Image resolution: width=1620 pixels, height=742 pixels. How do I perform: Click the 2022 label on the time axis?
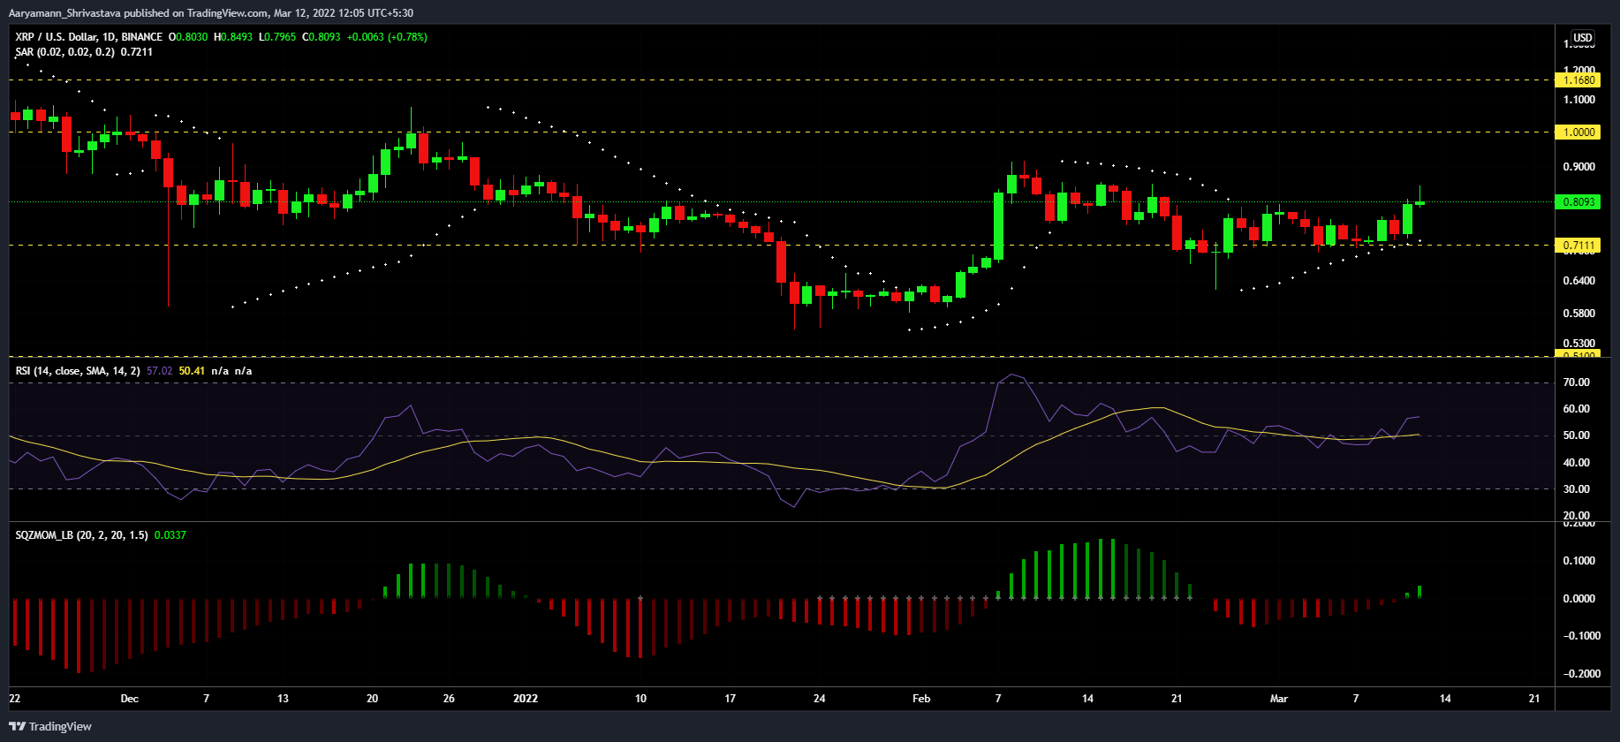coord(526,699)
